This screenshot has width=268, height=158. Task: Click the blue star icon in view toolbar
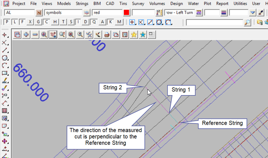point(143,35)
